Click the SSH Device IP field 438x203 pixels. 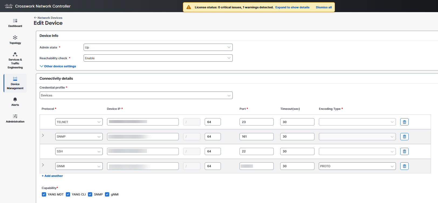(x=143, y=151)
